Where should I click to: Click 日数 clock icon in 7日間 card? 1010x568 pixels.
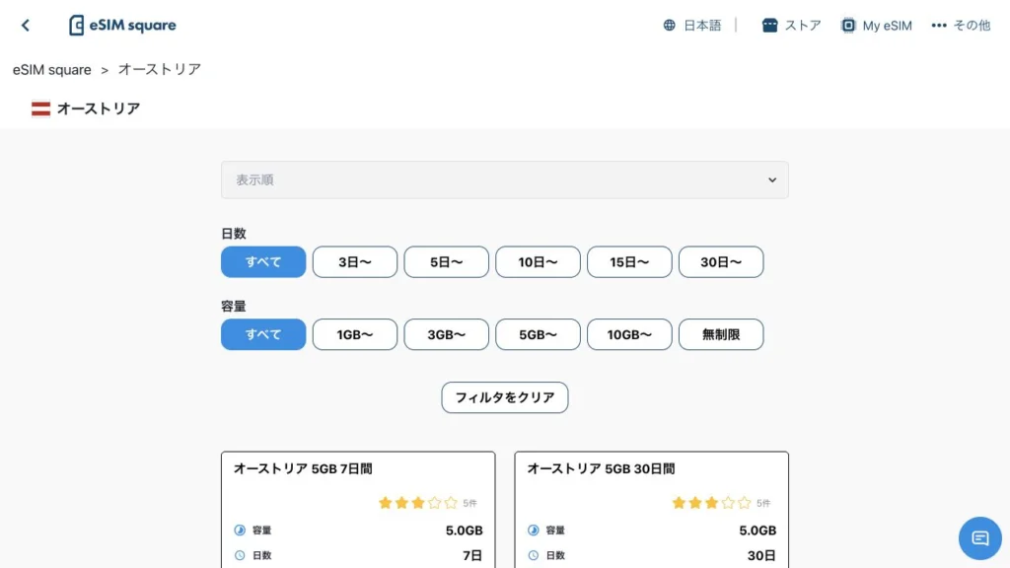[240, 555]
